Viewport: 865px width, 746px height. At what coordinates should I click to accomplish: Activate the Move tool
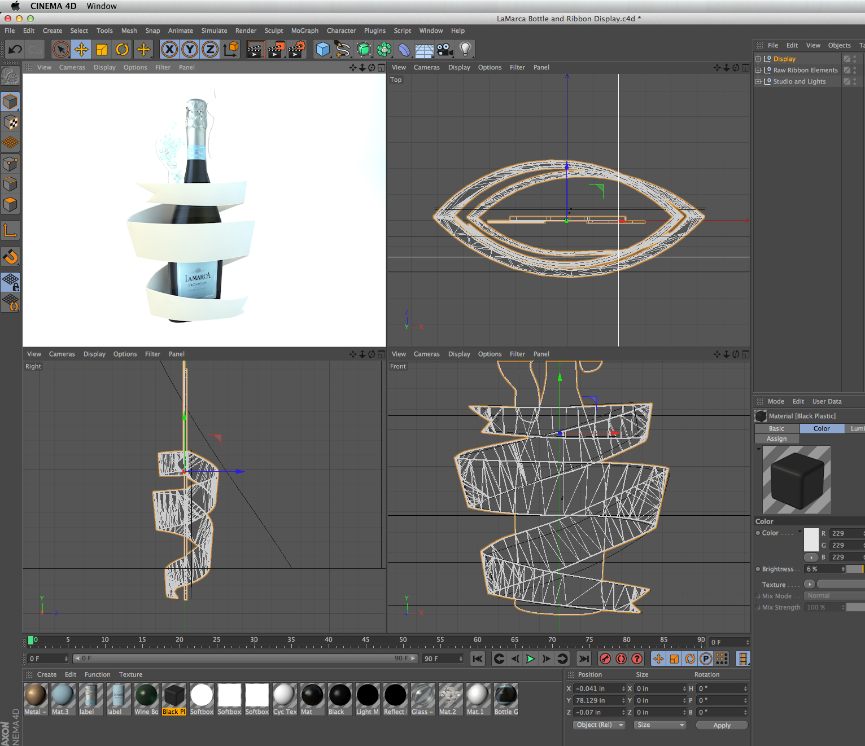click(x=81, y=50)
